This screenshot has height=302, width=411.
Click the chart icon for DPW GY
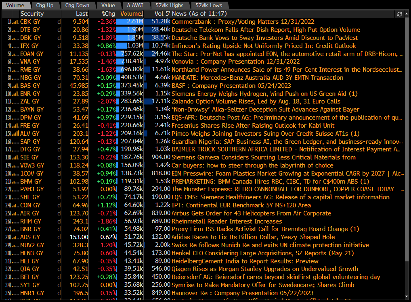coord(15,118)
